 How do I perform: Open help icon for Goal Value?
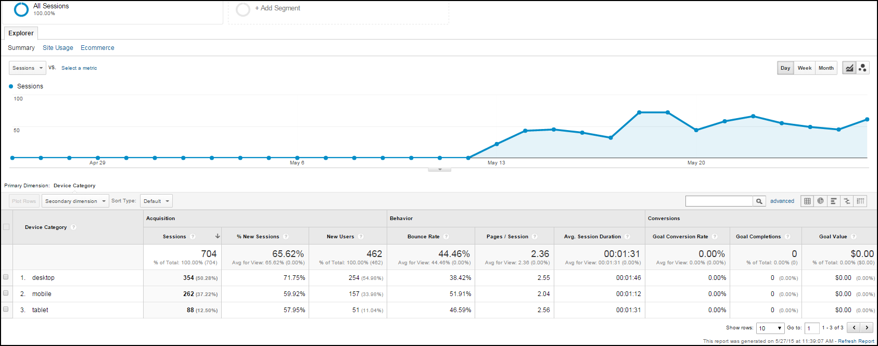pos(854,237)
